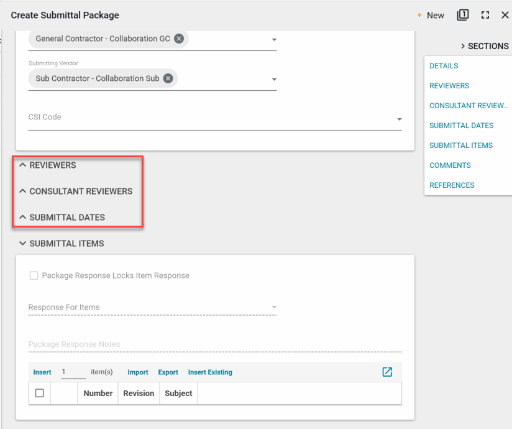This screenshot has width=512, height=429.
Task: Close the Create Submittal Package dialog
Action: [505, 15]
